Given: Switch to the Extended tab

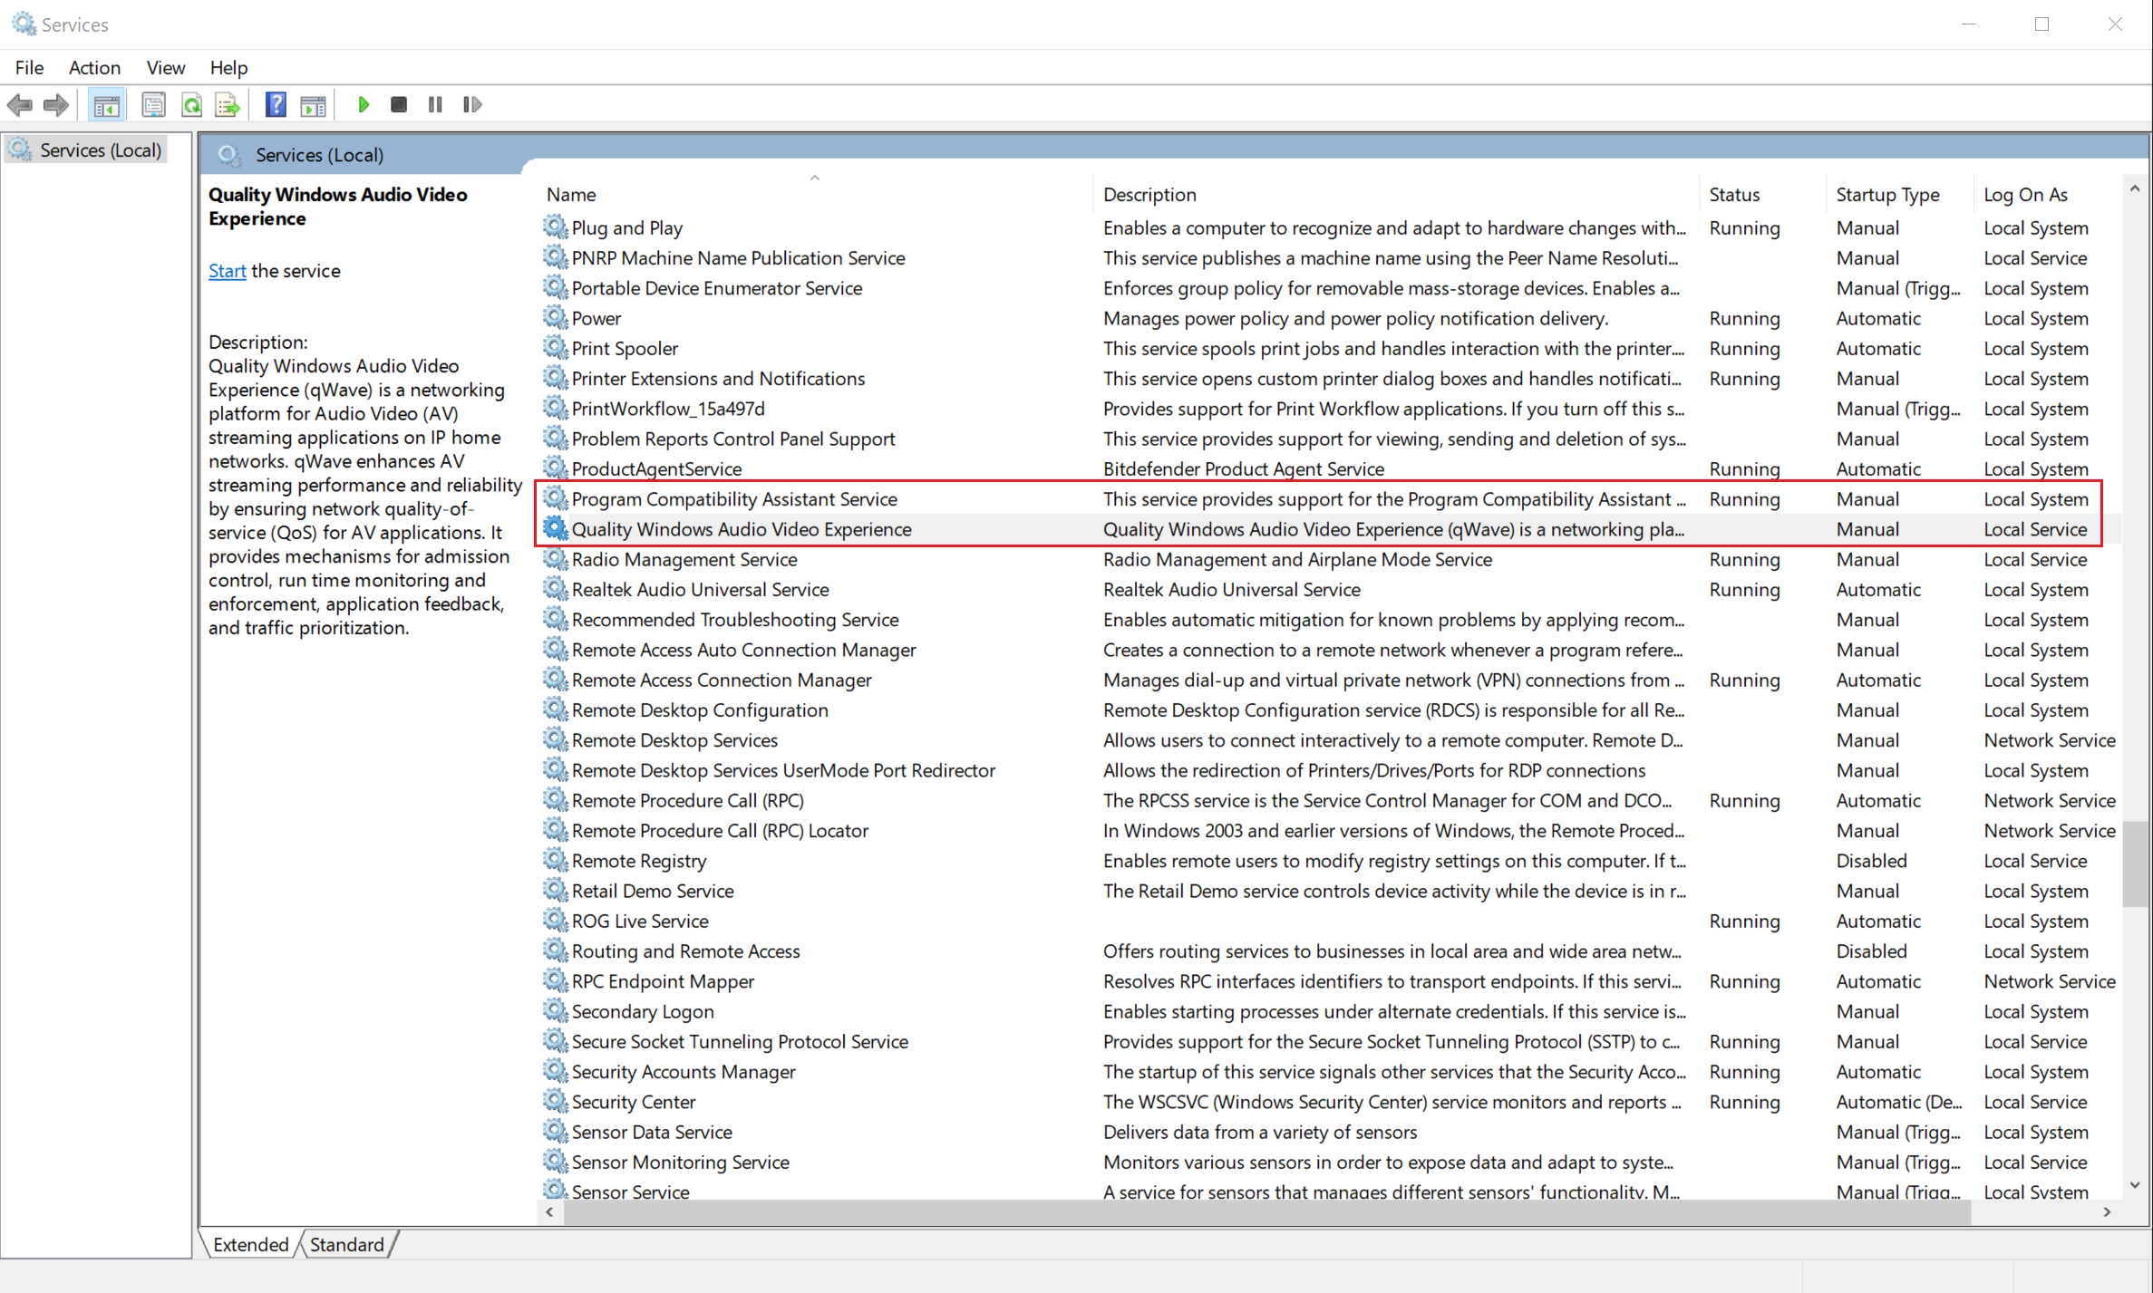Looking at the screenshot, I should [x=250, y=1244].
